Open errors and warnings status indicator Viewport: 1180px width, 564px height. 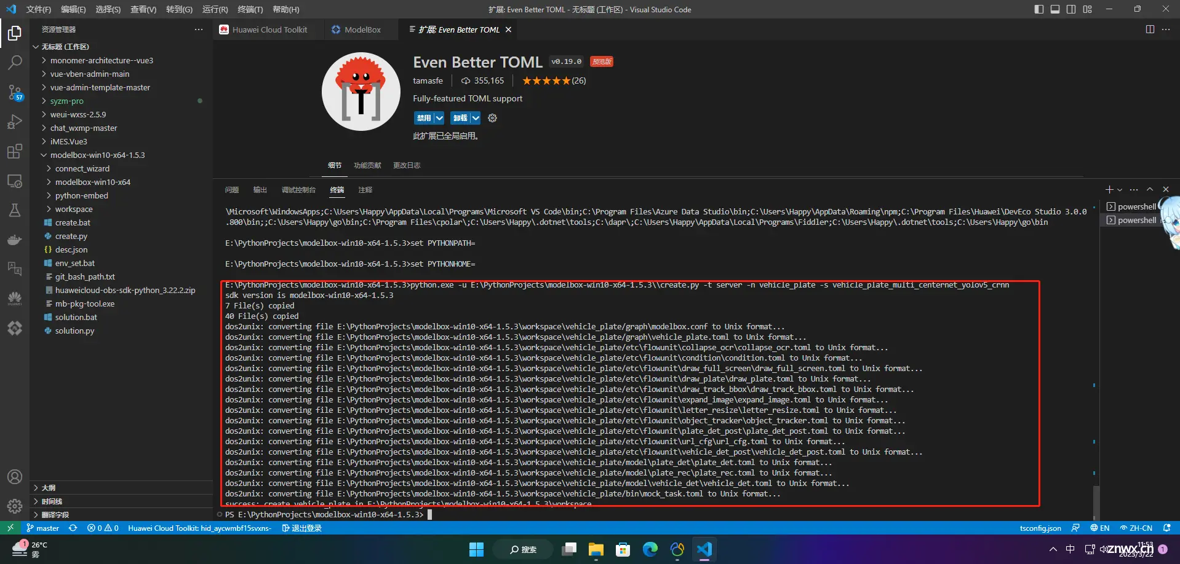click(x=103, y=528)
